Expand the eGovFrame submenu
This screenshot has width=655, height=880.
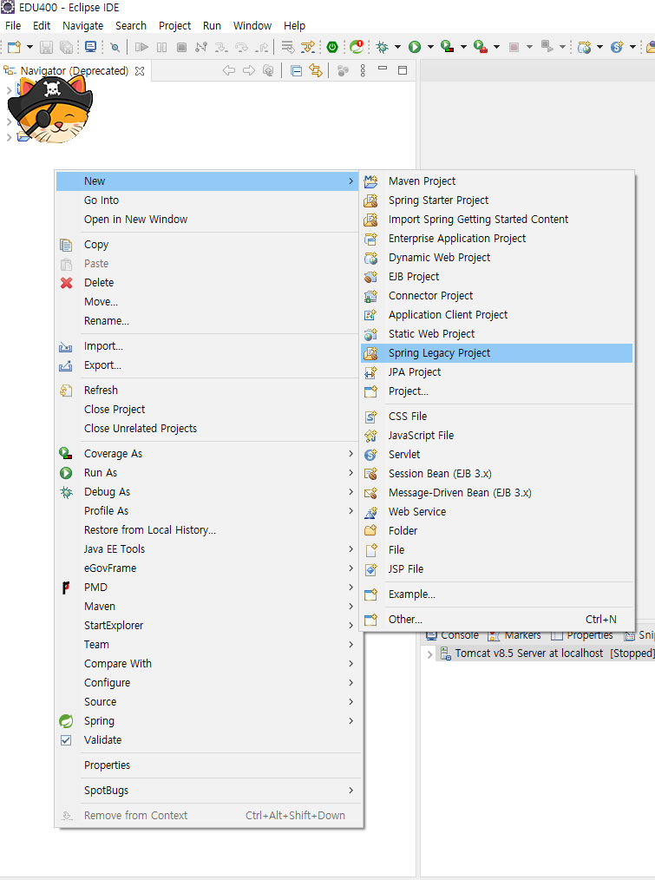(207, 568)
